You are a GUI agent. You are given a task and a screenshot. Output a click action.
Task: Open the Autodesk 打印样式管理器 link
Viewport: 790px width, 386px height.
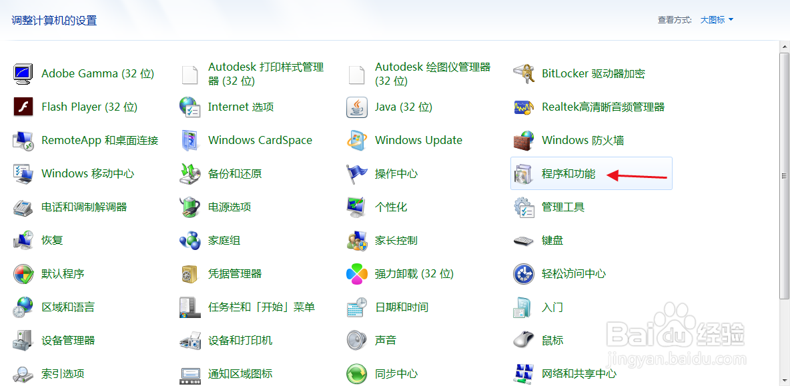tap(266, 73)
